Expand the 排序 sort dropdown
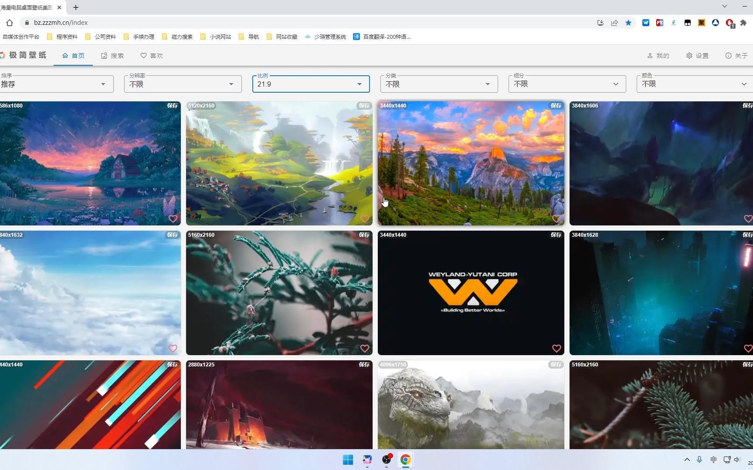Screen dimensions: 753x470 click(x=57, y=84)
